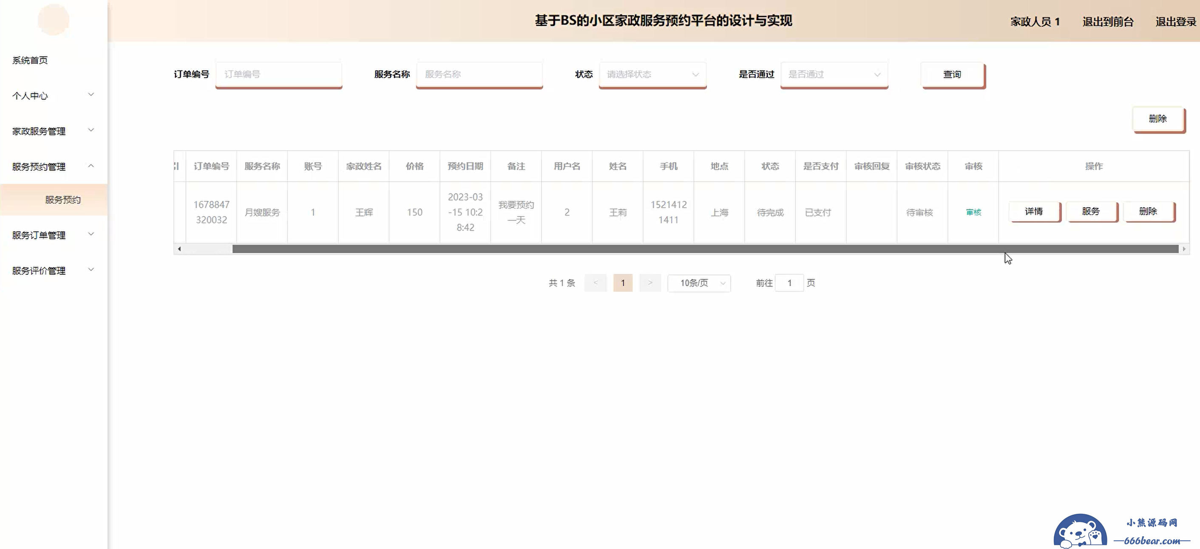Click the 服务 button in row
The height and width of the screenshot is (549, 1200).
click(1090, 211)
